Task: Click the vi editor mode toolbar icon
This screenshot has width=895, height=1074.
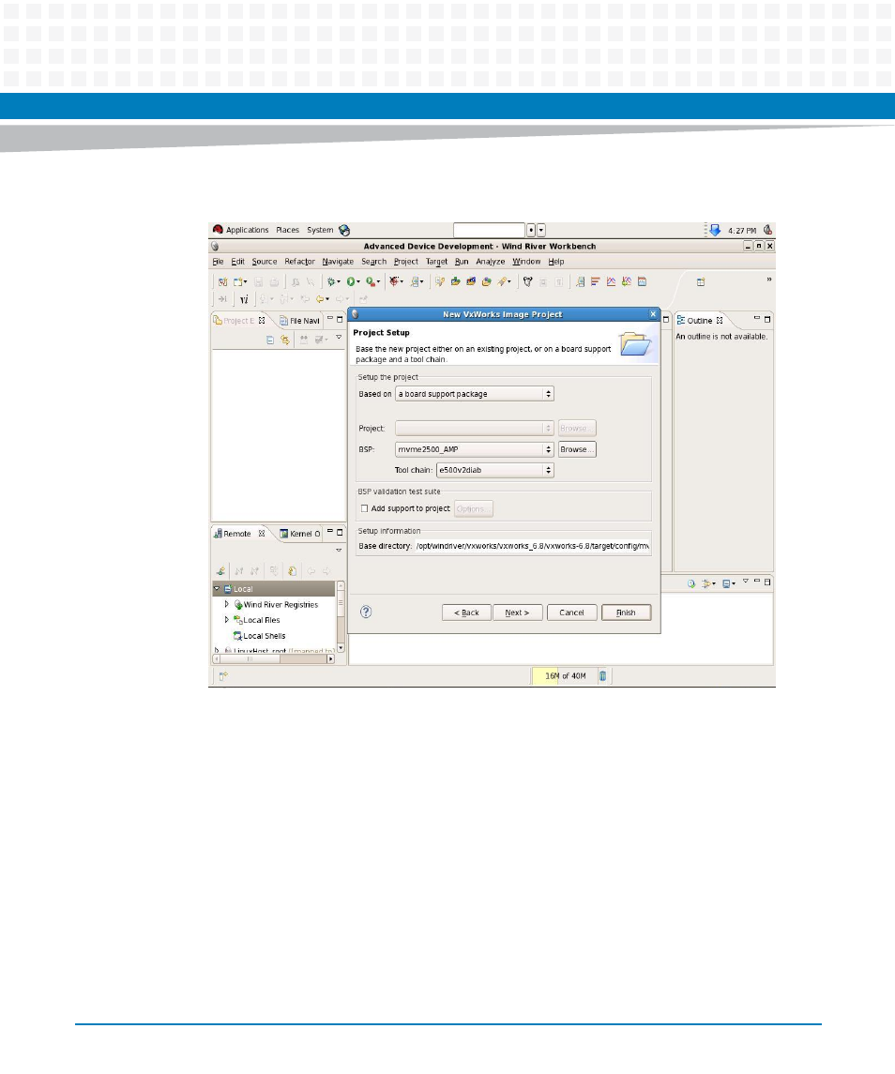Action: click(x=244, y=299)
